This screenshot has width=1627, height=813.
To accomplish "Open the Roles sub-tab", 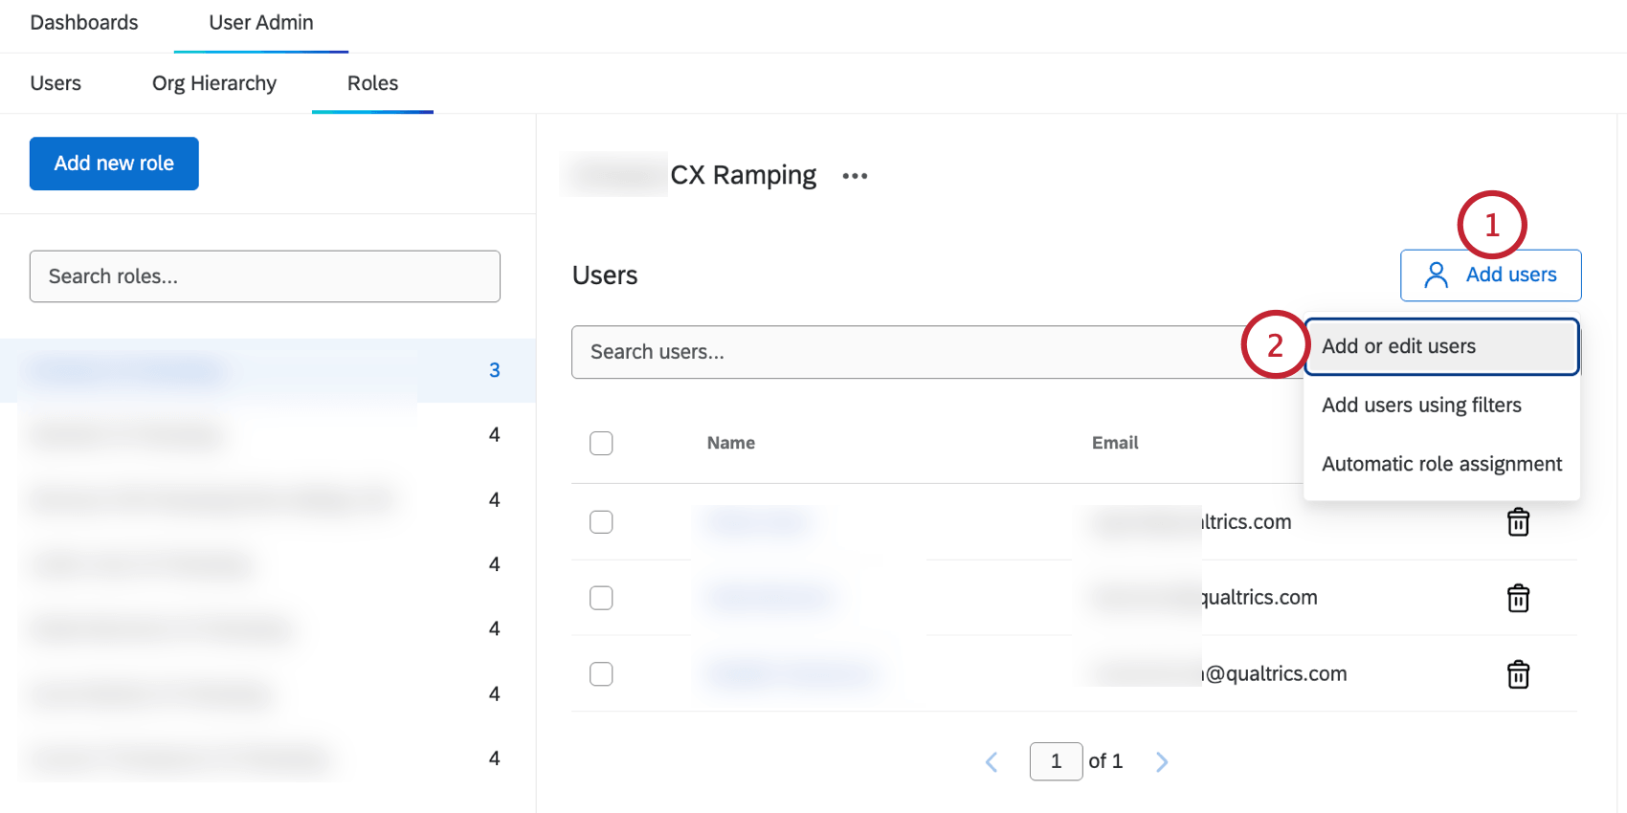I will coord(372,83).
